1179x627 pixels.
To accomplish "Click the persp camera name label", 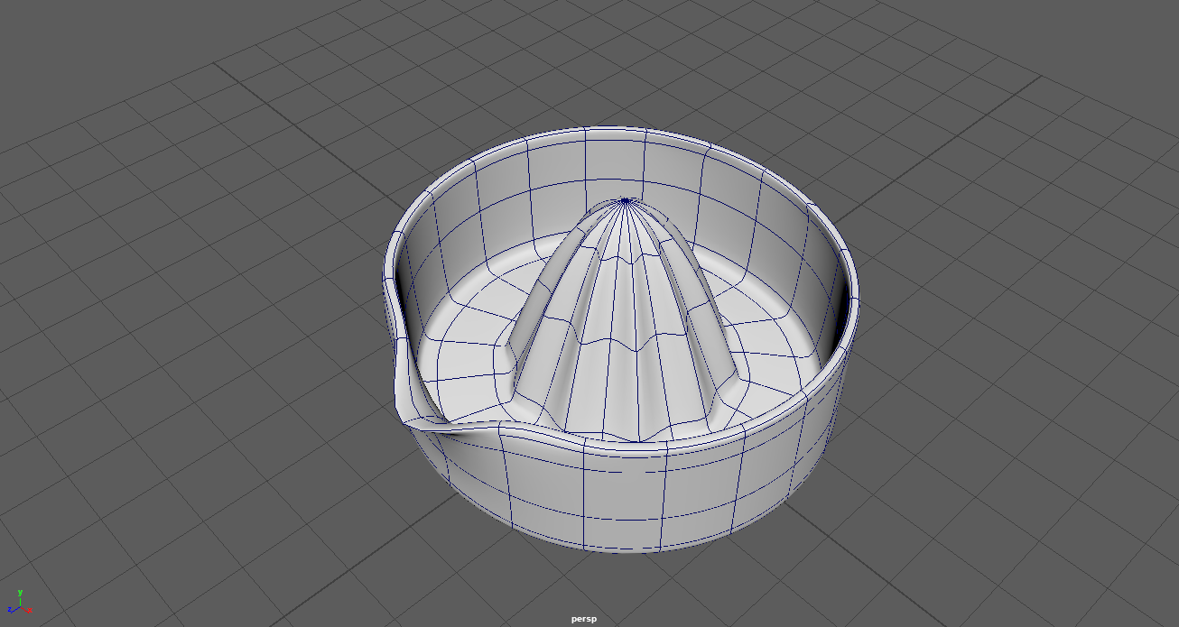I will coord(584,619).
